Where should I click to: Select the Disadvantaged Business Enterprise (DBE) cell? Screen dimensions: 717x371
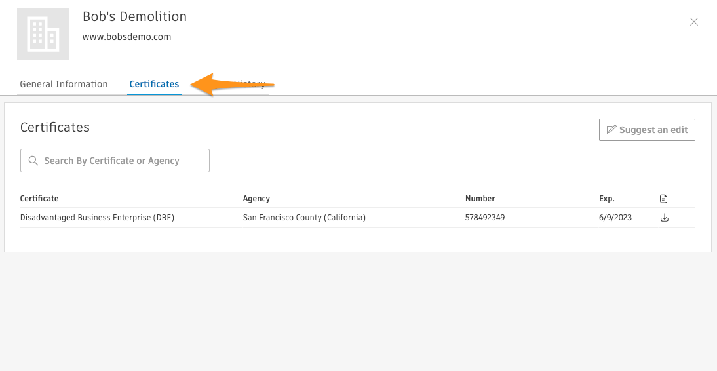pyautogui.click(x=97, y=218)
